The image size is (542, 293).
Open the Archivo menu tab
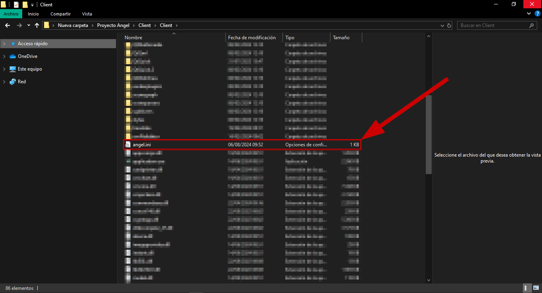11,14
